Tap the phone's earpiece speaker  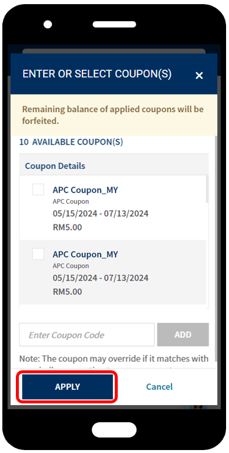click(114, 24)
